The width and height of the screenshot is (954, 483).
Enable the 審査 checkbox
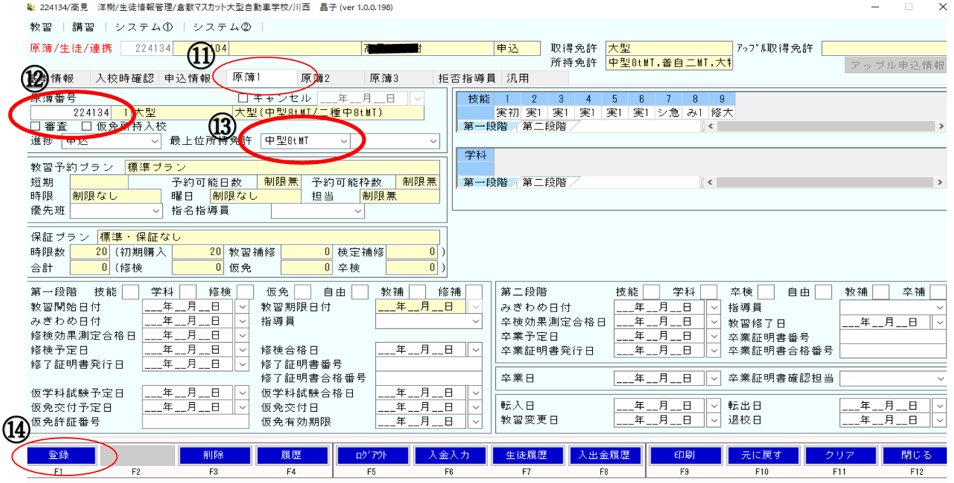[x=36, y=126]
